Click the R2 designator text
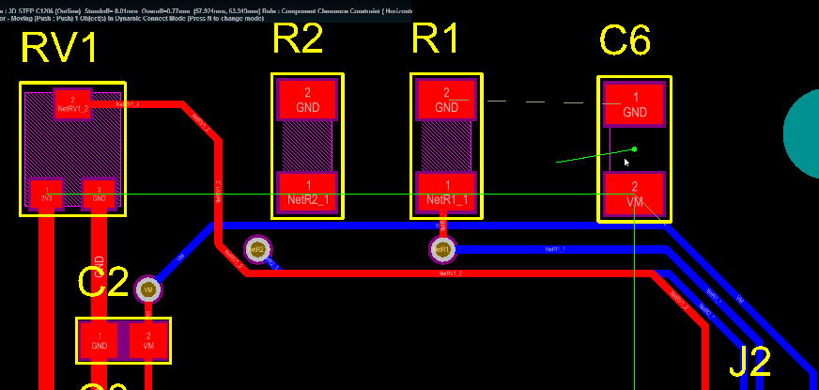 [x=298, y=39]
